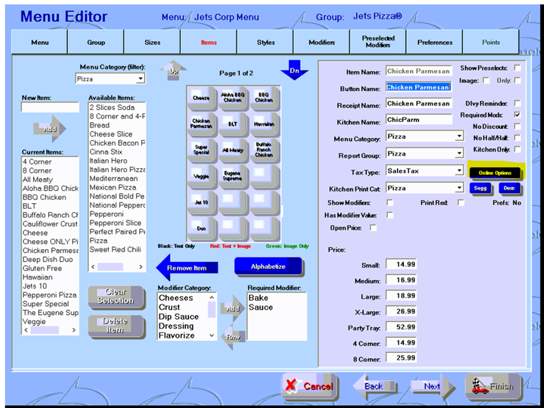Image resolution: width=544 pixels, height=408 pixels.
Task: Click the Delete Item button
Action: [x=115, y=326]
